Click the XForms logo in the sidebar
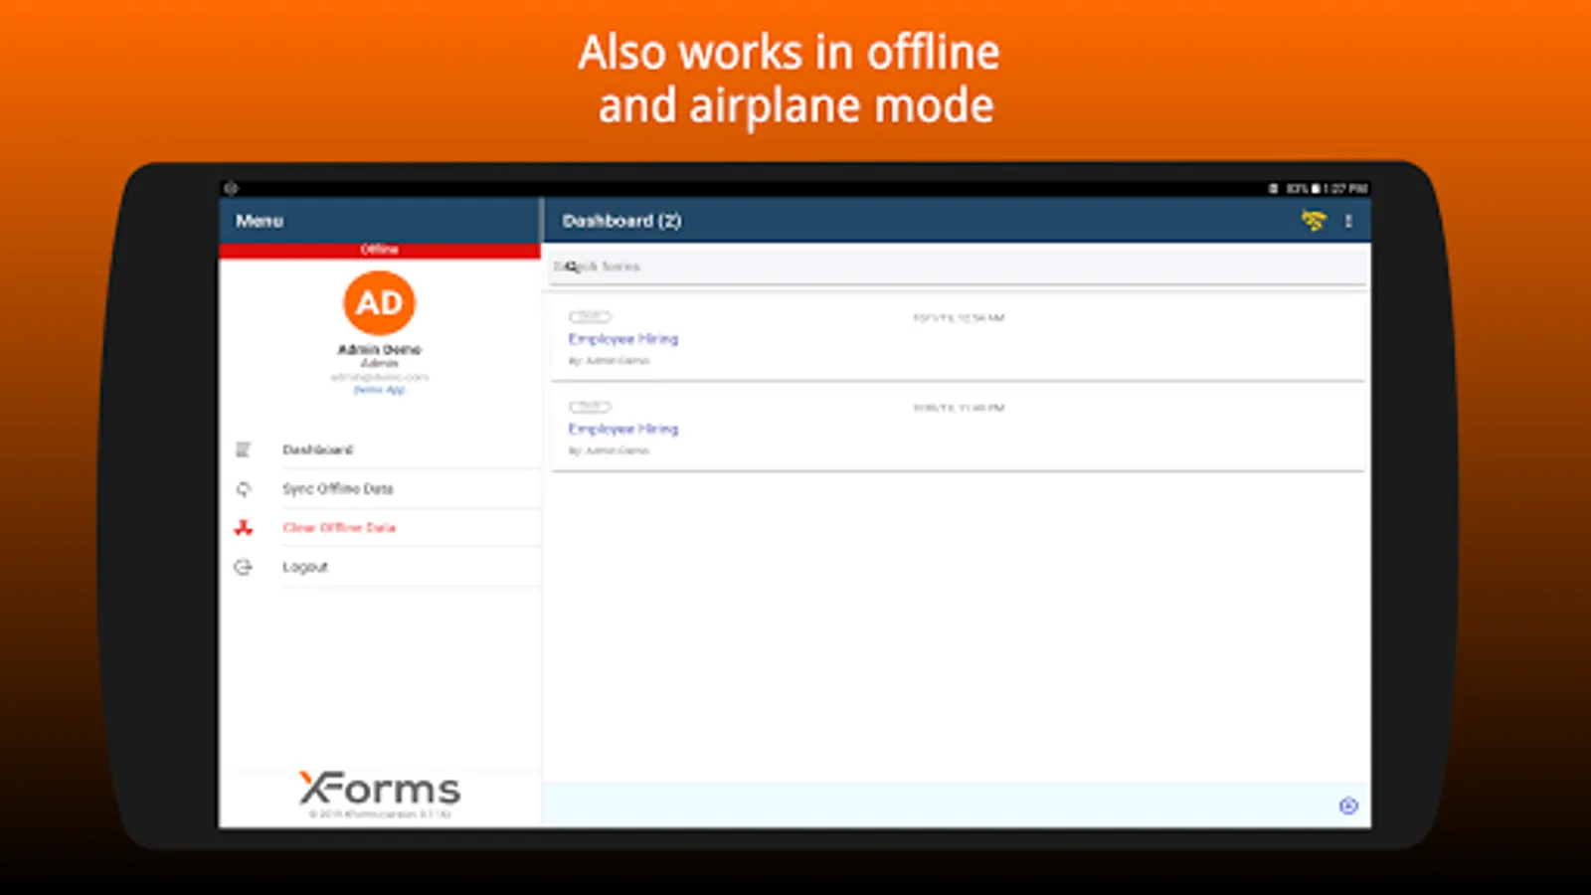Viewport: 1591px width, 895px height. click(x=379, y=789)
